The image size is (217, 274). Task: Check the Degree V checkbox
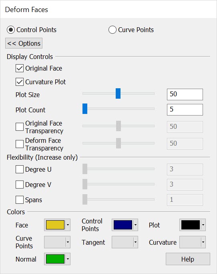(20, 185)
